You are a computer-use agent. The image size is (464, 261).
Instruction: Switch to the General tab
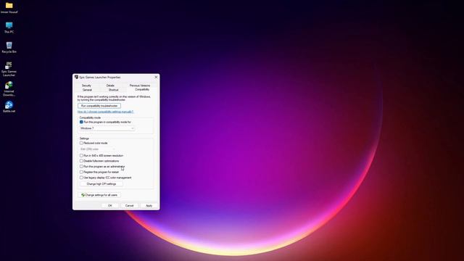pos(87,90)
